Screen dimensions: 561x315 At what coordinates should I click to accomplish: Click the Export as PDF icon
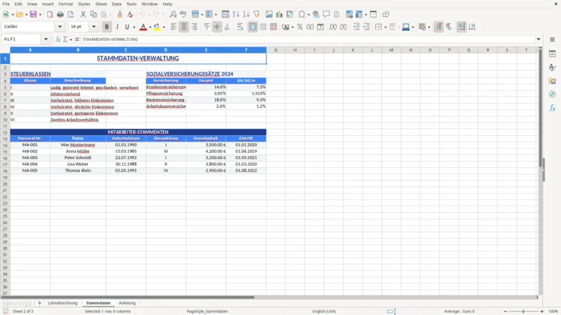pos(50,14)
